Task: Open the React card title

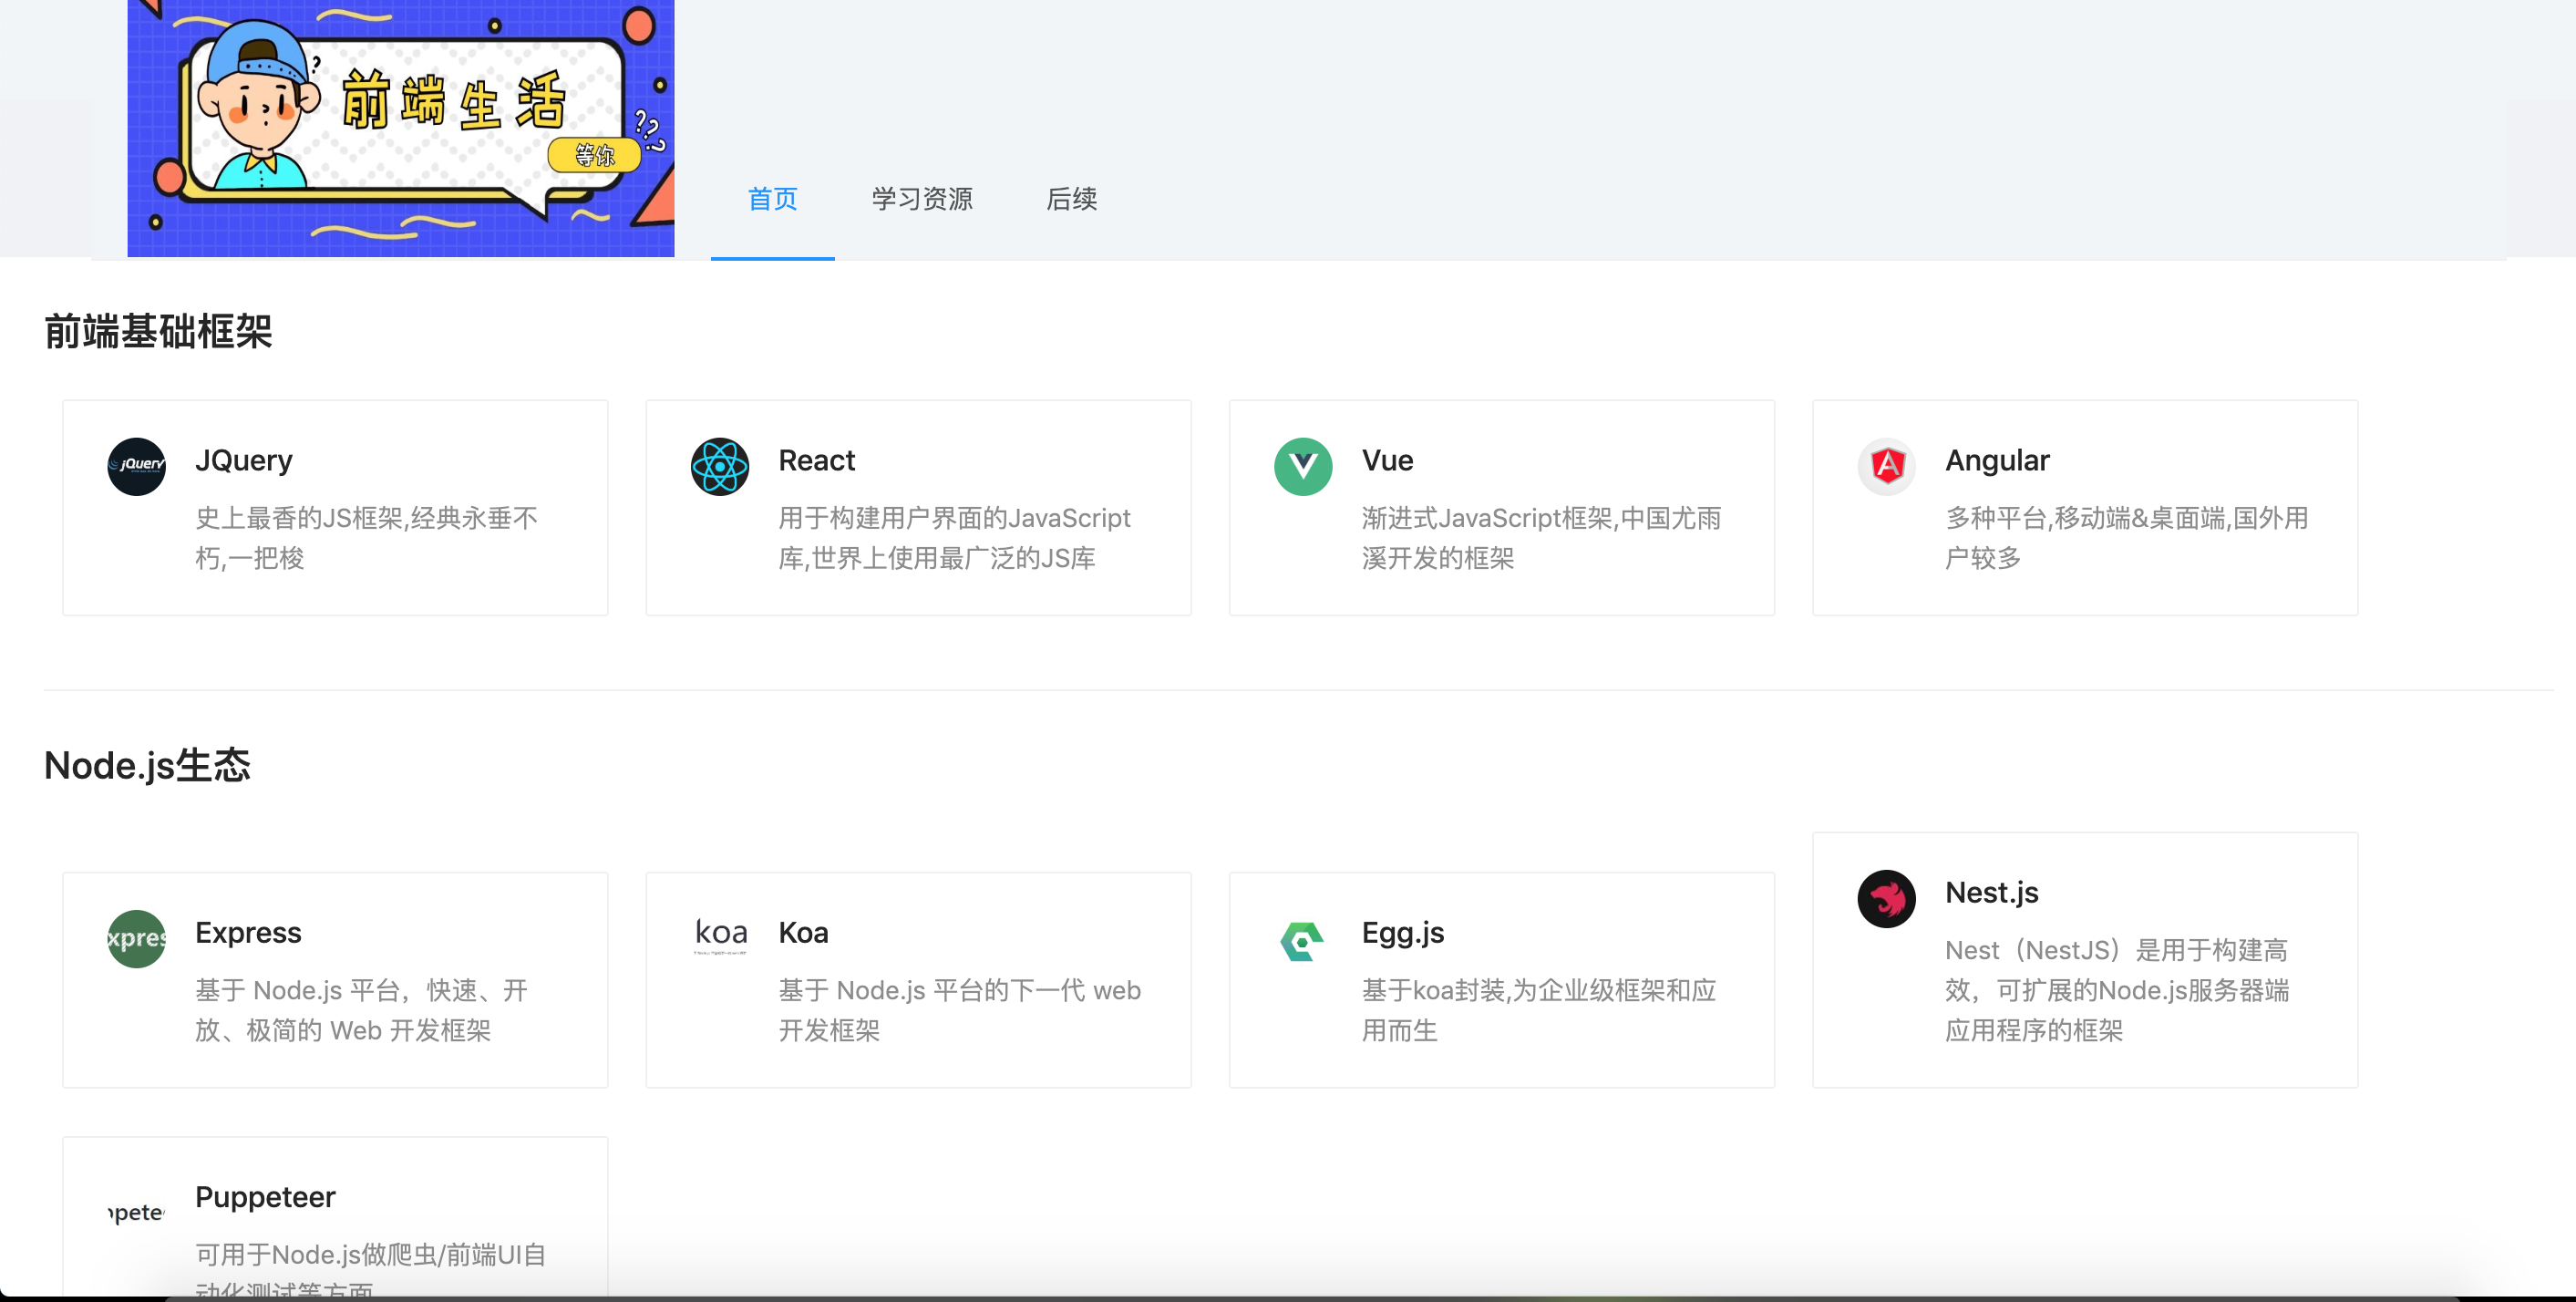Action: (816, 460)
